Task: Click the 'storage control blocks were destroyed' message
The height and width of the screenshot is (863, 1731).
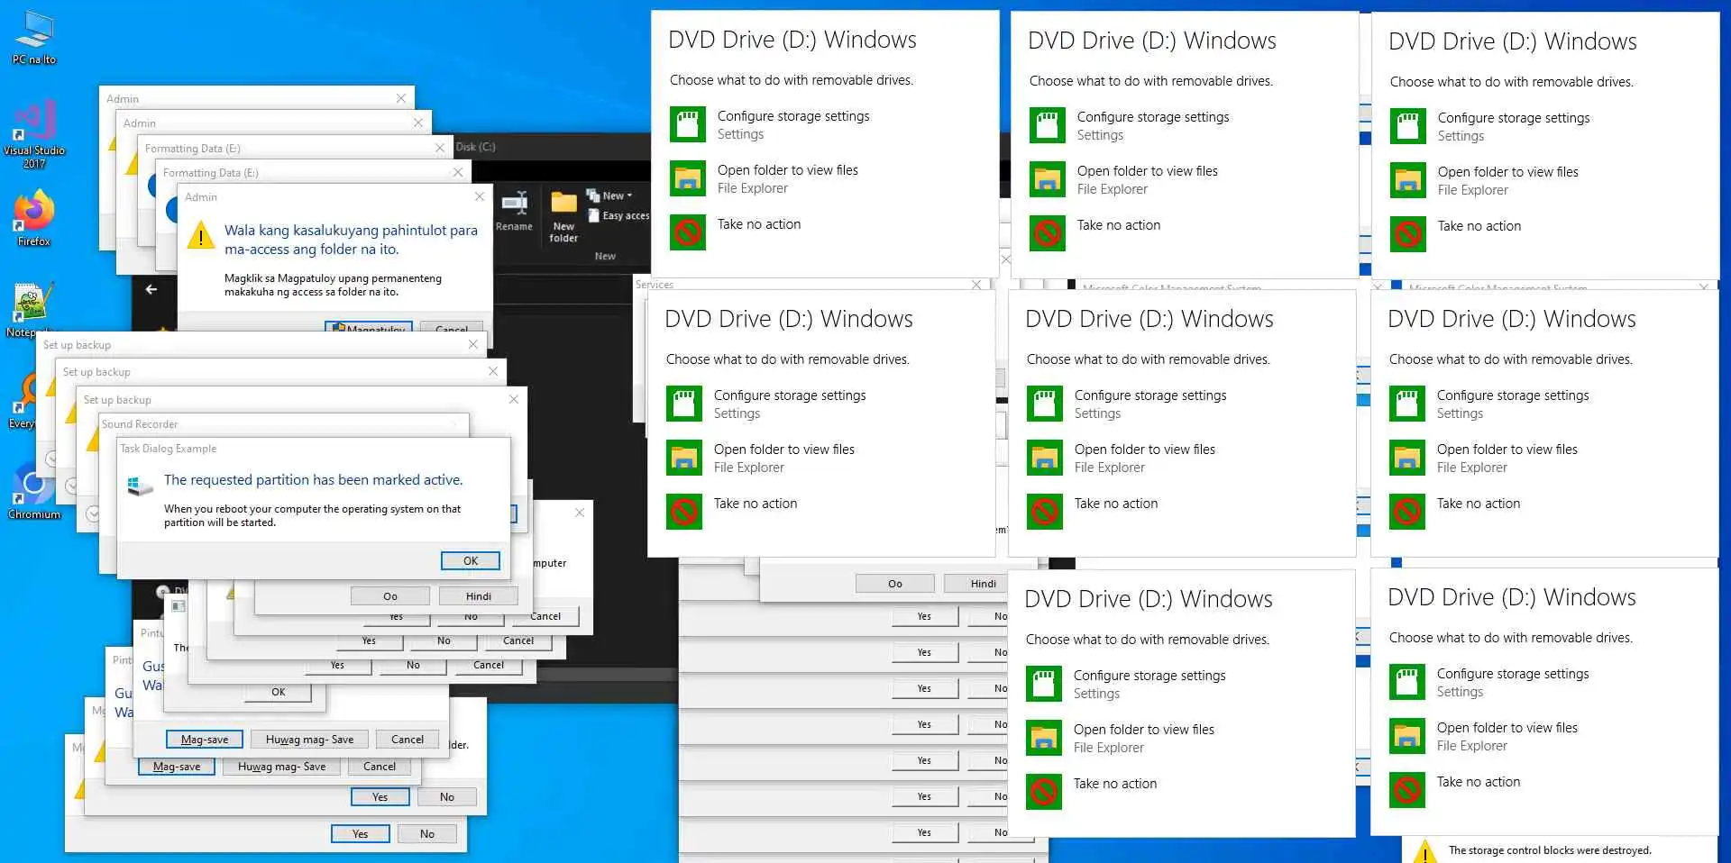Action: [x=1550, y=850]
